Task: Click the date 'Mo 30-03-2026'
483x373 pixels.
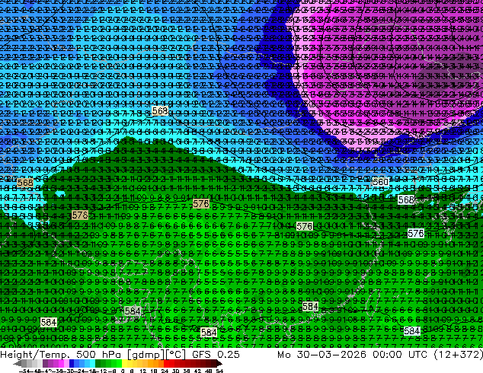Action: pyautogui.click(x=322, y=355)
